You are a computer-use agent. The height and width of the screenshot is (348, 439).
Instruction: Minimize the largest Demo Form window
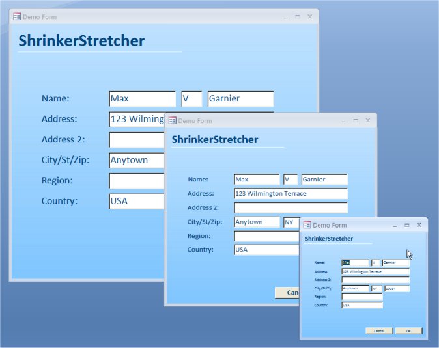click(285, 17)
